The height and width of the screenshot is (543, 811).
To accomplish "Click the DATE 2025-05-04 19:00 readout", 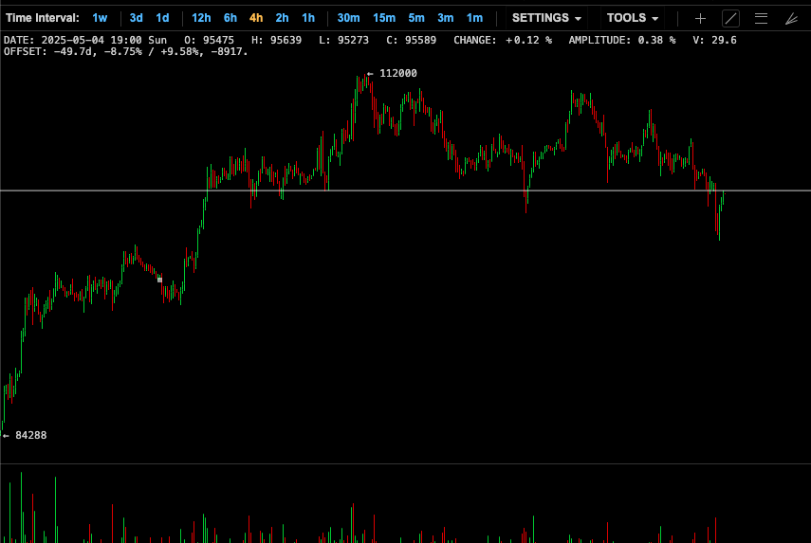I will click(x=85, y=41).
